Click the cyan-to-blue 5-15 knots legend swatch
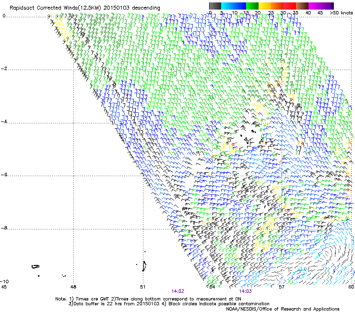The height and width of the screenshot is (312, 355). click(234, 6)
